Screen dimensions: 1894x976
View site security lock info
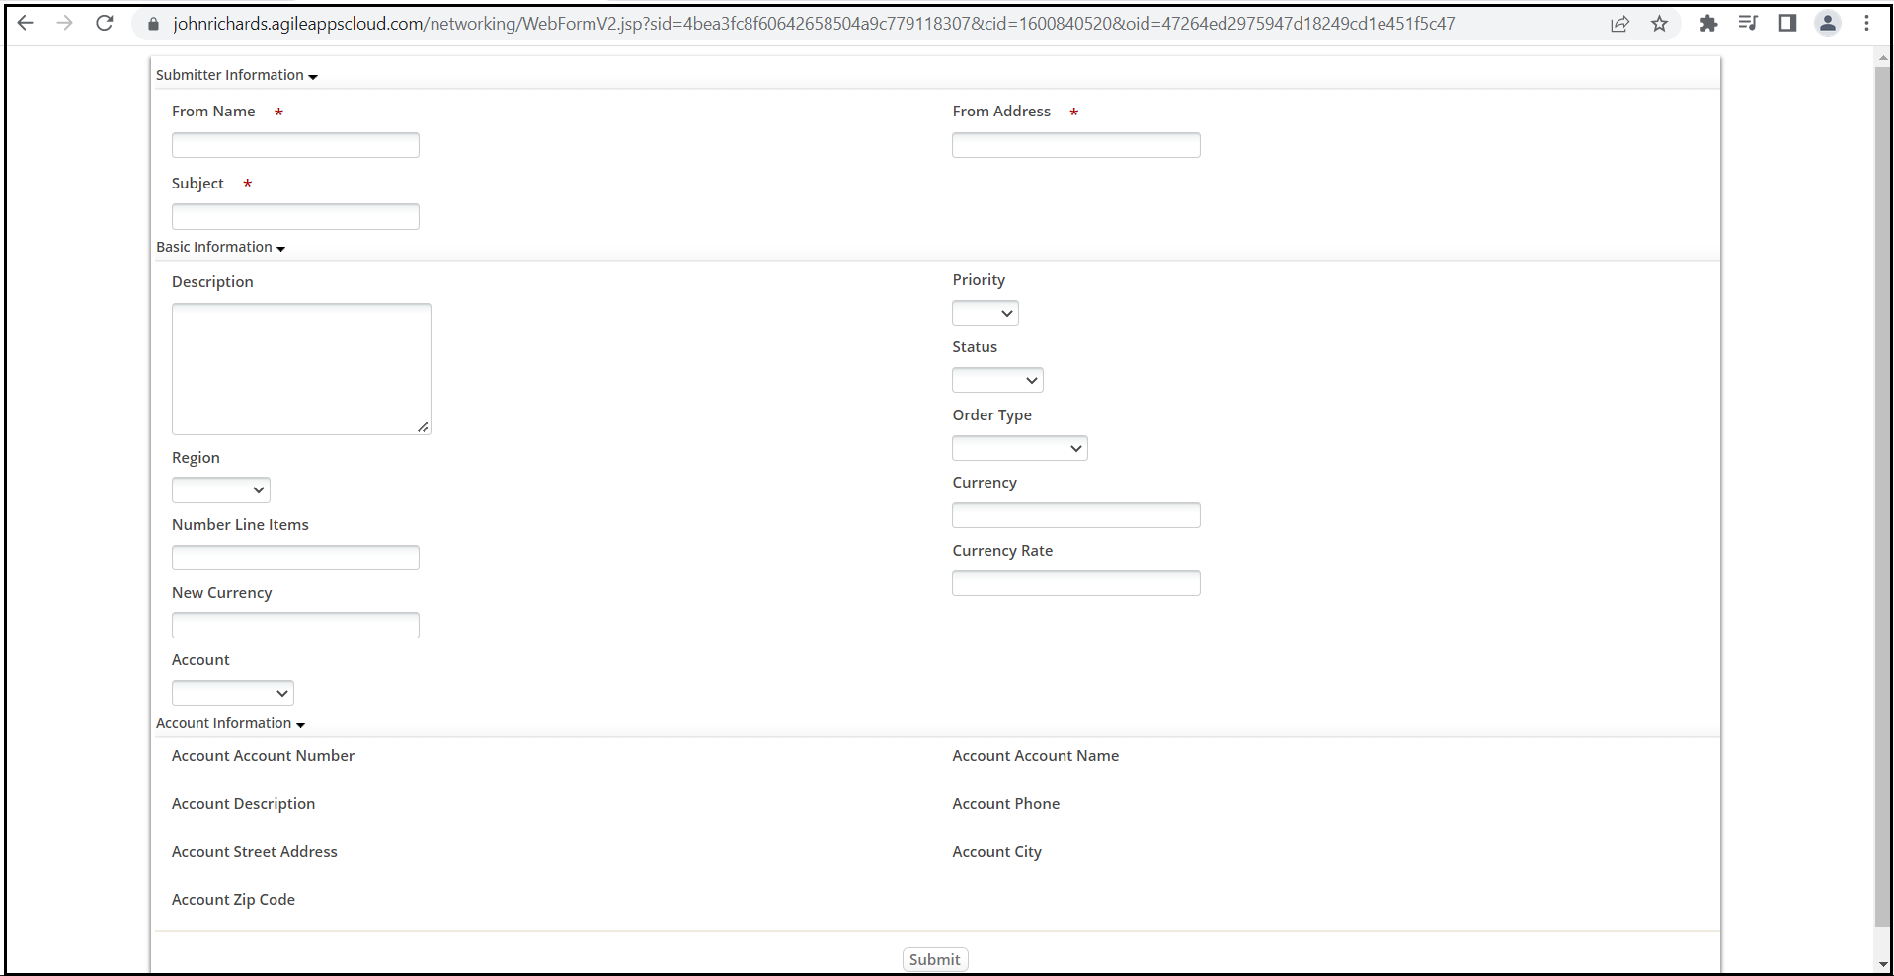click(153, 24)
